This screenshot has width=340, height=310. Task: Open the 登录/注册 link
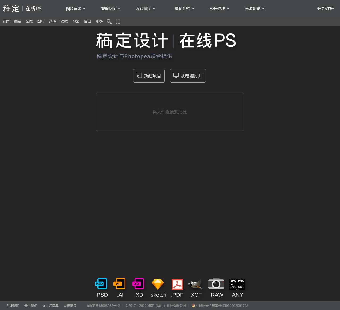tap(325, 9)
